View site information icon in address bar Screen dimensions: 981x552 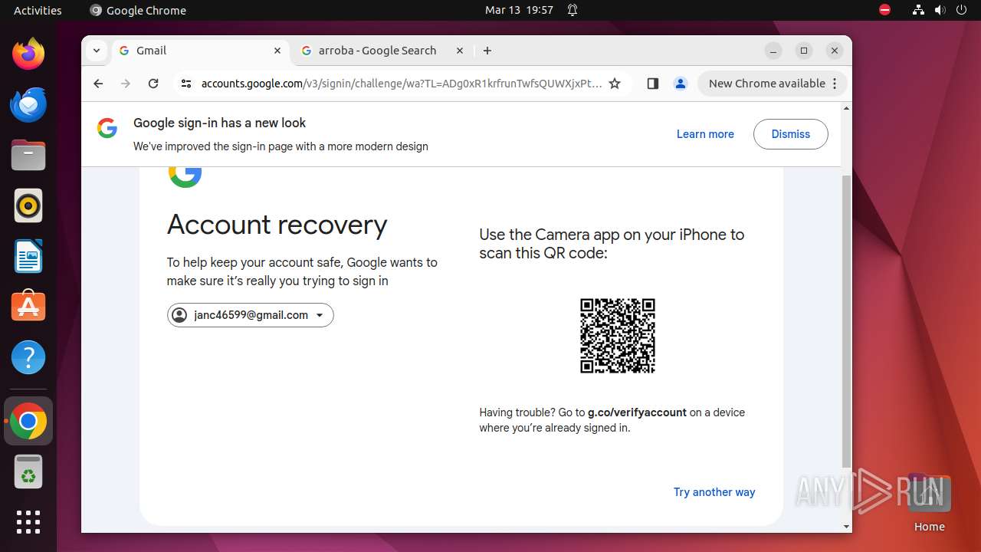click(x=185, y=84)
